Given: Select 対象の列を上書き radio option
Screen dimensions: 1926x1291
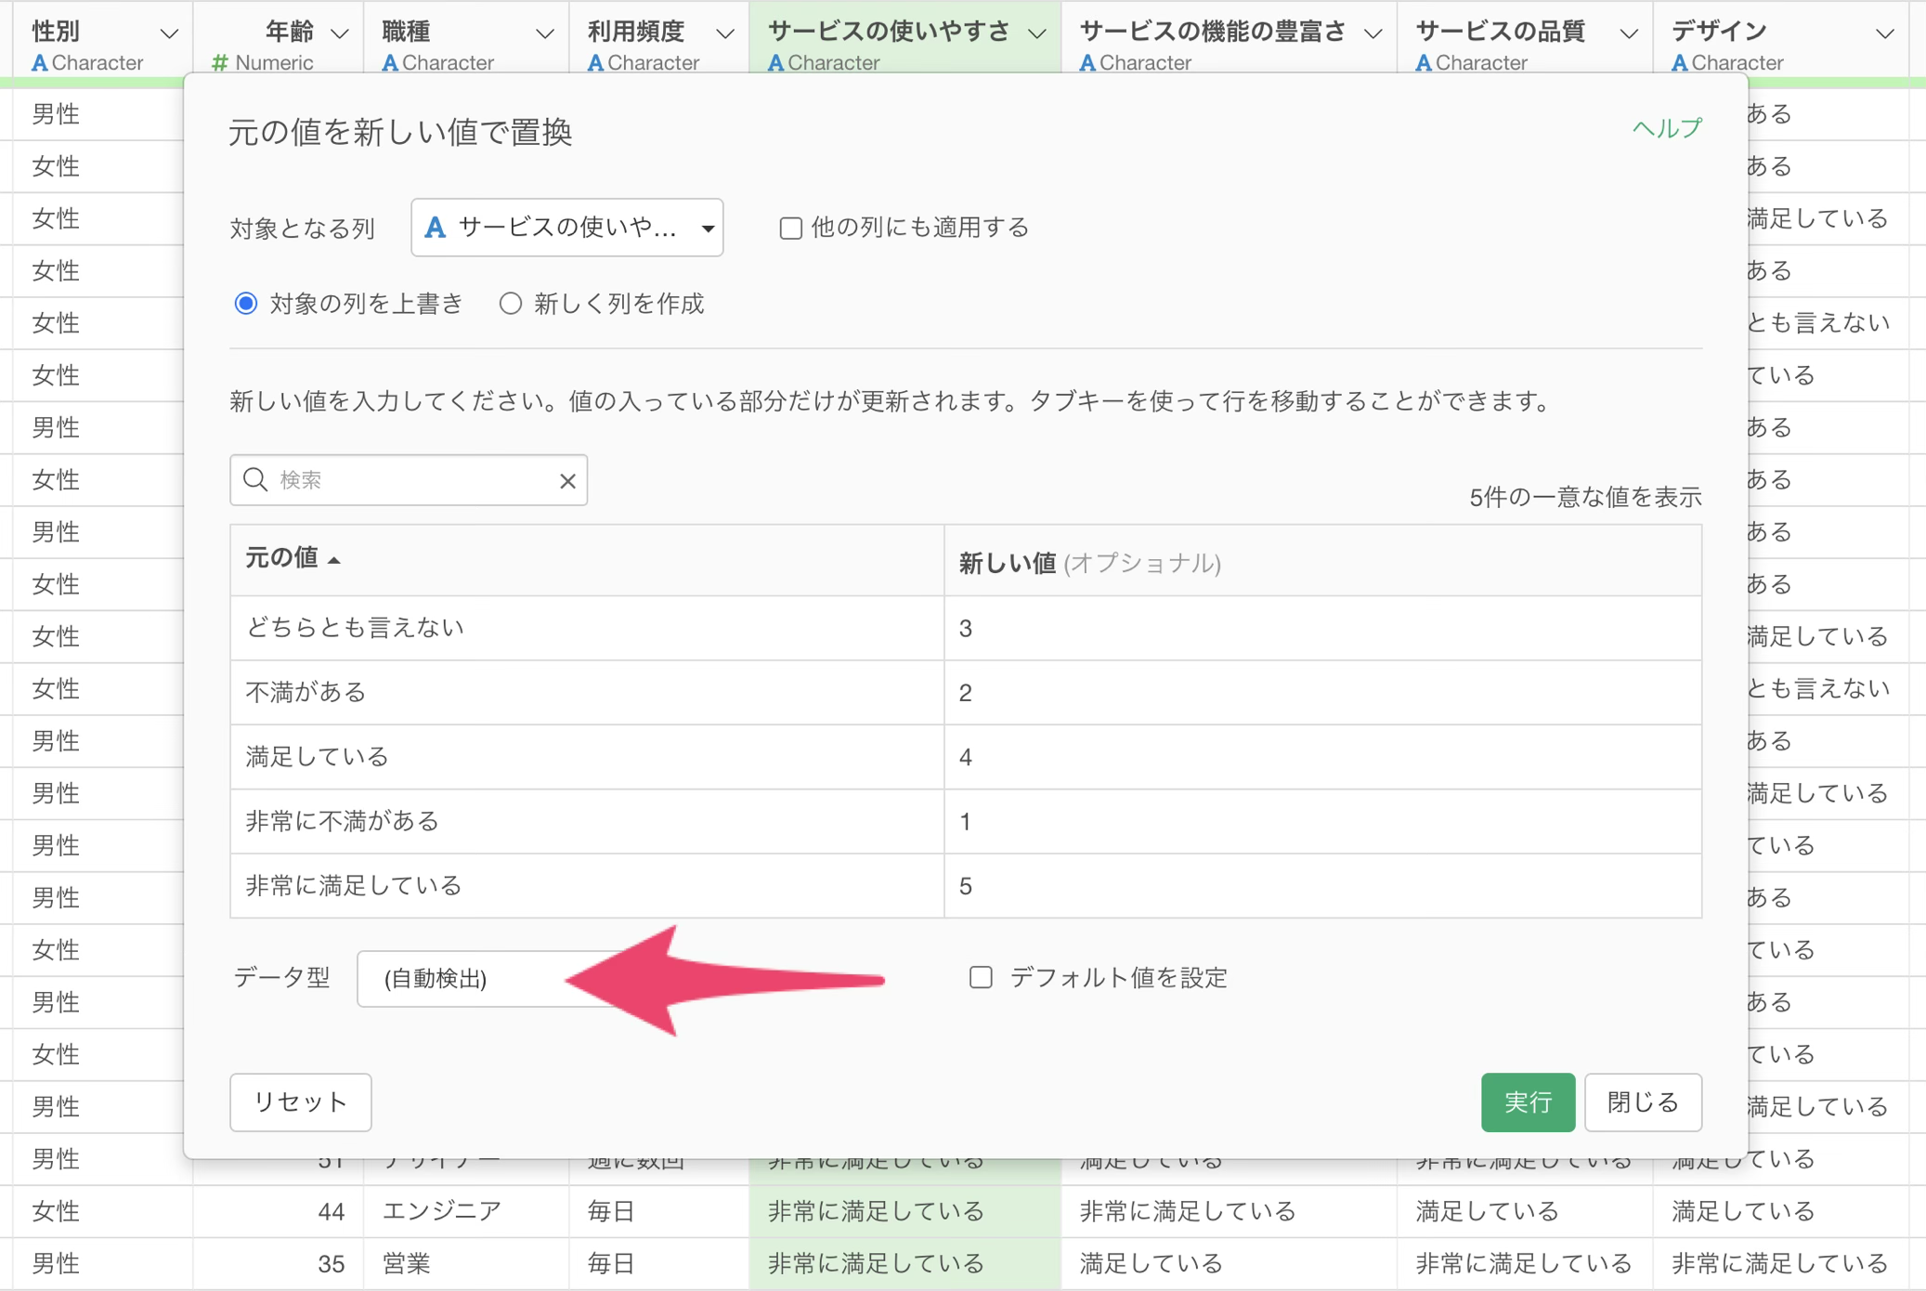Looking at the screenshot, I should 246,304.
